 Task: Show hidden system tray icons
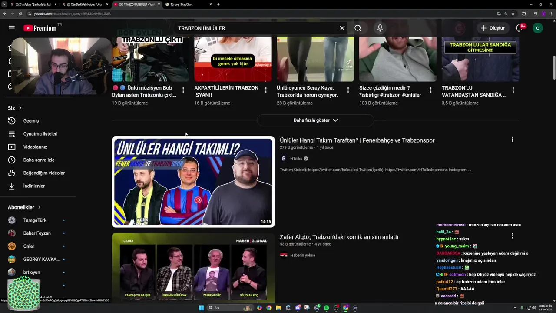click(x=515, y=308)
